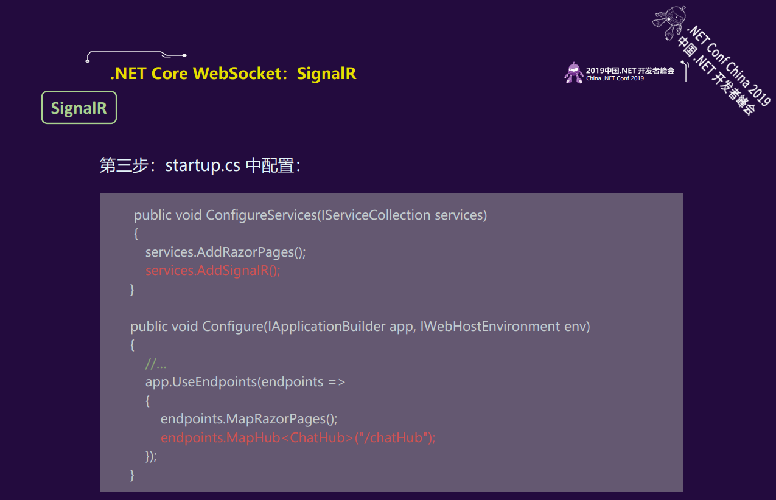This screenshot has height=500, width=776.
Task: Click the line "public void ConfigureServices(IServiceCollection services)"
Action: click(310, 215)
